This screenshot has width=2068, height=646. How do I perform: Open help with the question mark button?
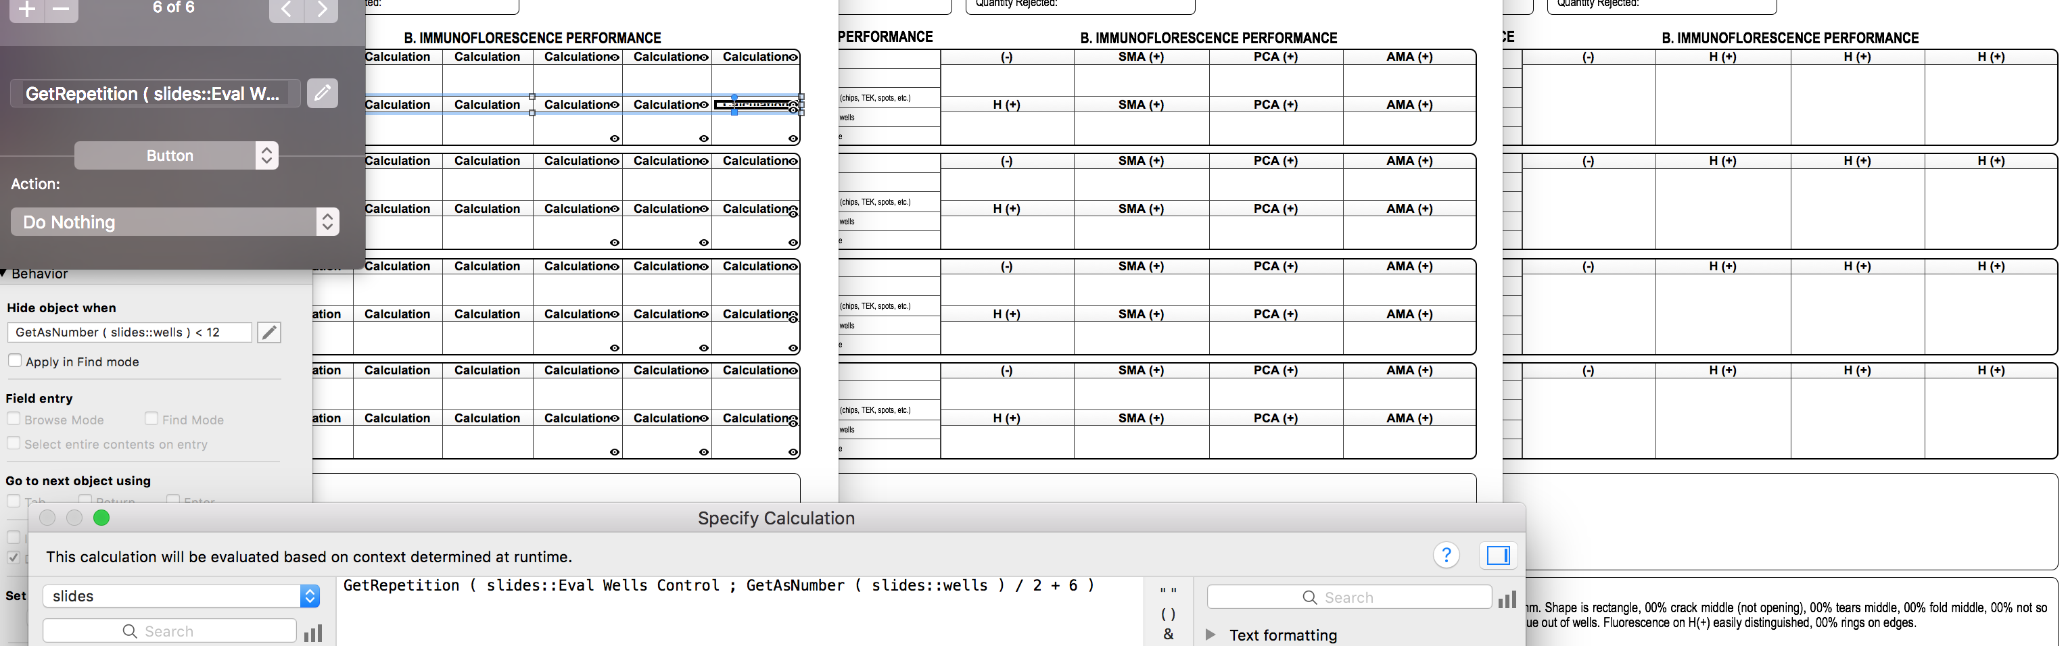click(x=1446, y=555)
